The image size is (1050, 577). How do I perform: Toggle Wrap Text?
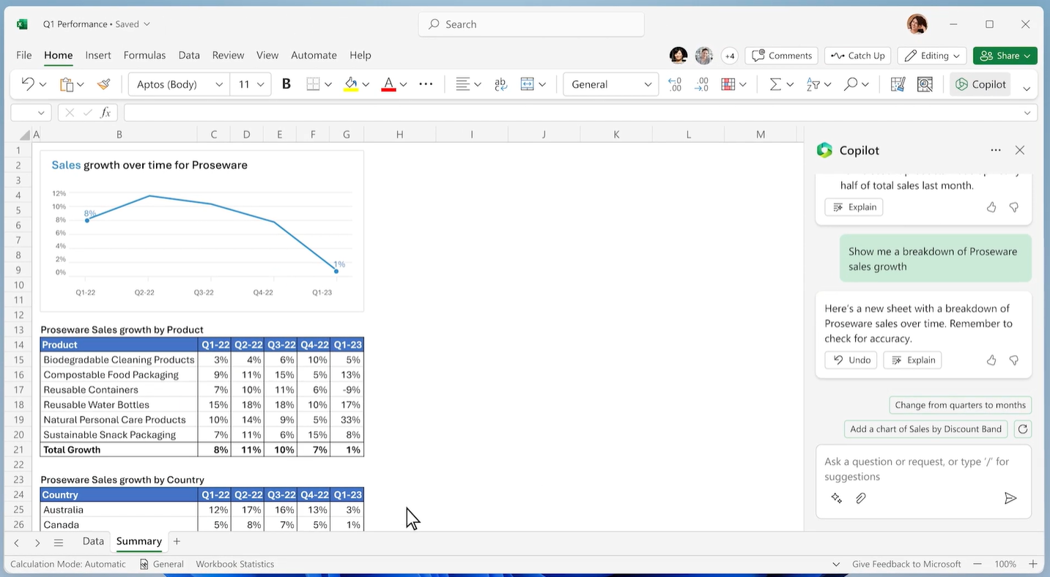click(x=501, y=84)
